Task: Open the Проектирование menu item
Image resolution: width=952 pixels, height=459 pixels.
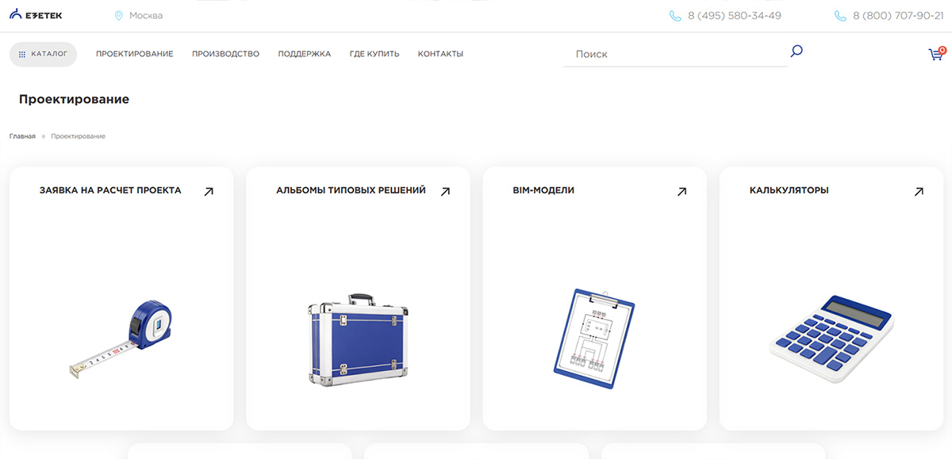Action: (134, 54)
